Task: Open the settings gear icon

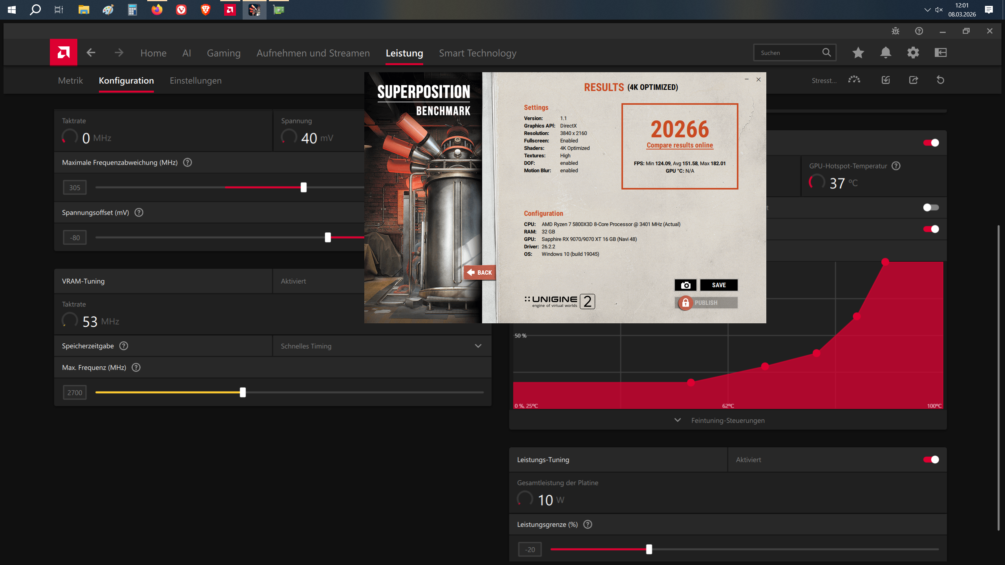Action: pyautogui.click(x=913, y=53)
